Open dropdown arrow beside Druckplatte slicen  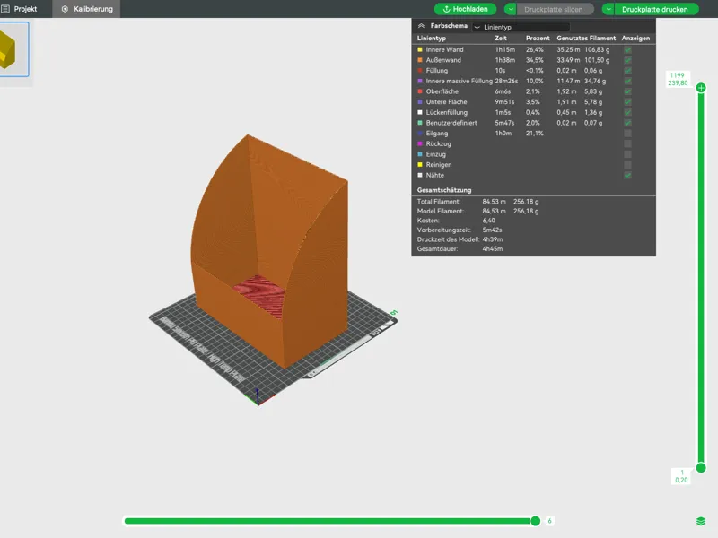511,9
